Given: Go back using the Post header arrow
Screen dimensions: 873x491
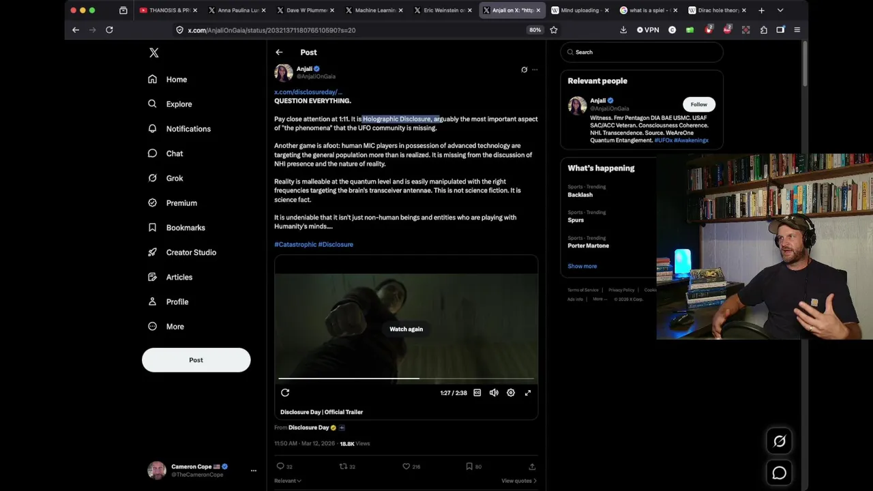Looking at the screenshot, I should coord(279,53).
